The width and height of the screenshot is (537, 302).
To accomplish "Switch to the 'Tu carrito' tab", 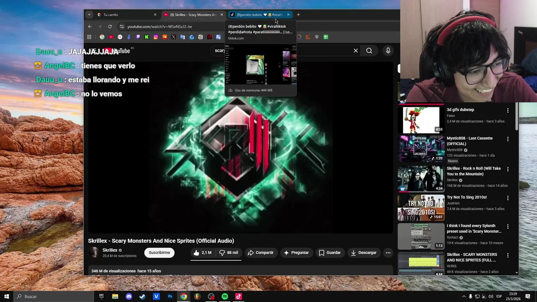I will pos(126,15).
